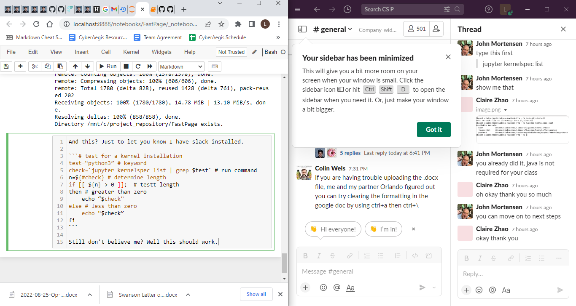Viewport: 576px width, 306px height.
Task: Bookmark this page with the star icon
Action: click(221, 24)
